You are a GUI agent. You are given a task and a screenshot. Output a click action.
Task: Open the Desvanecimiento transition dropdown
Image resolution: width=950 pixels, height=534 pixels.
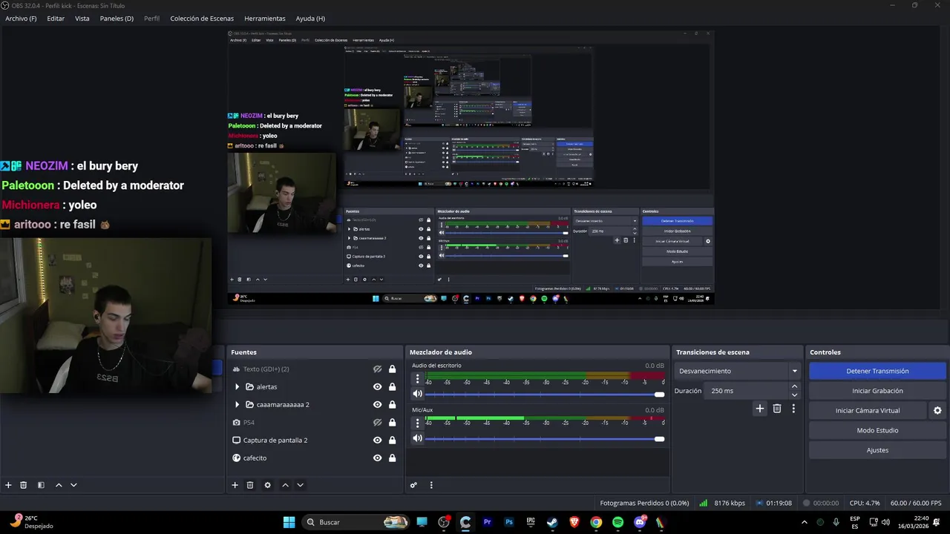point(738,371)
